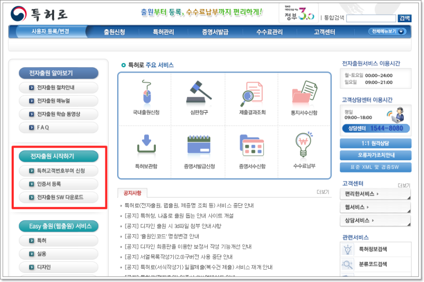Open 전자출원 매뉴얼 link
Image resolution: width=424 pixels, height=282 pixels.
pos(58,101)
